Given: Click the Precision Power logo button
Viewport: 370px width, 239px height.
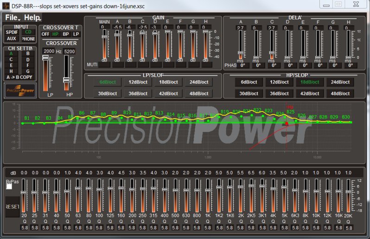Looking at the screenshot, I should coord(20,90).
